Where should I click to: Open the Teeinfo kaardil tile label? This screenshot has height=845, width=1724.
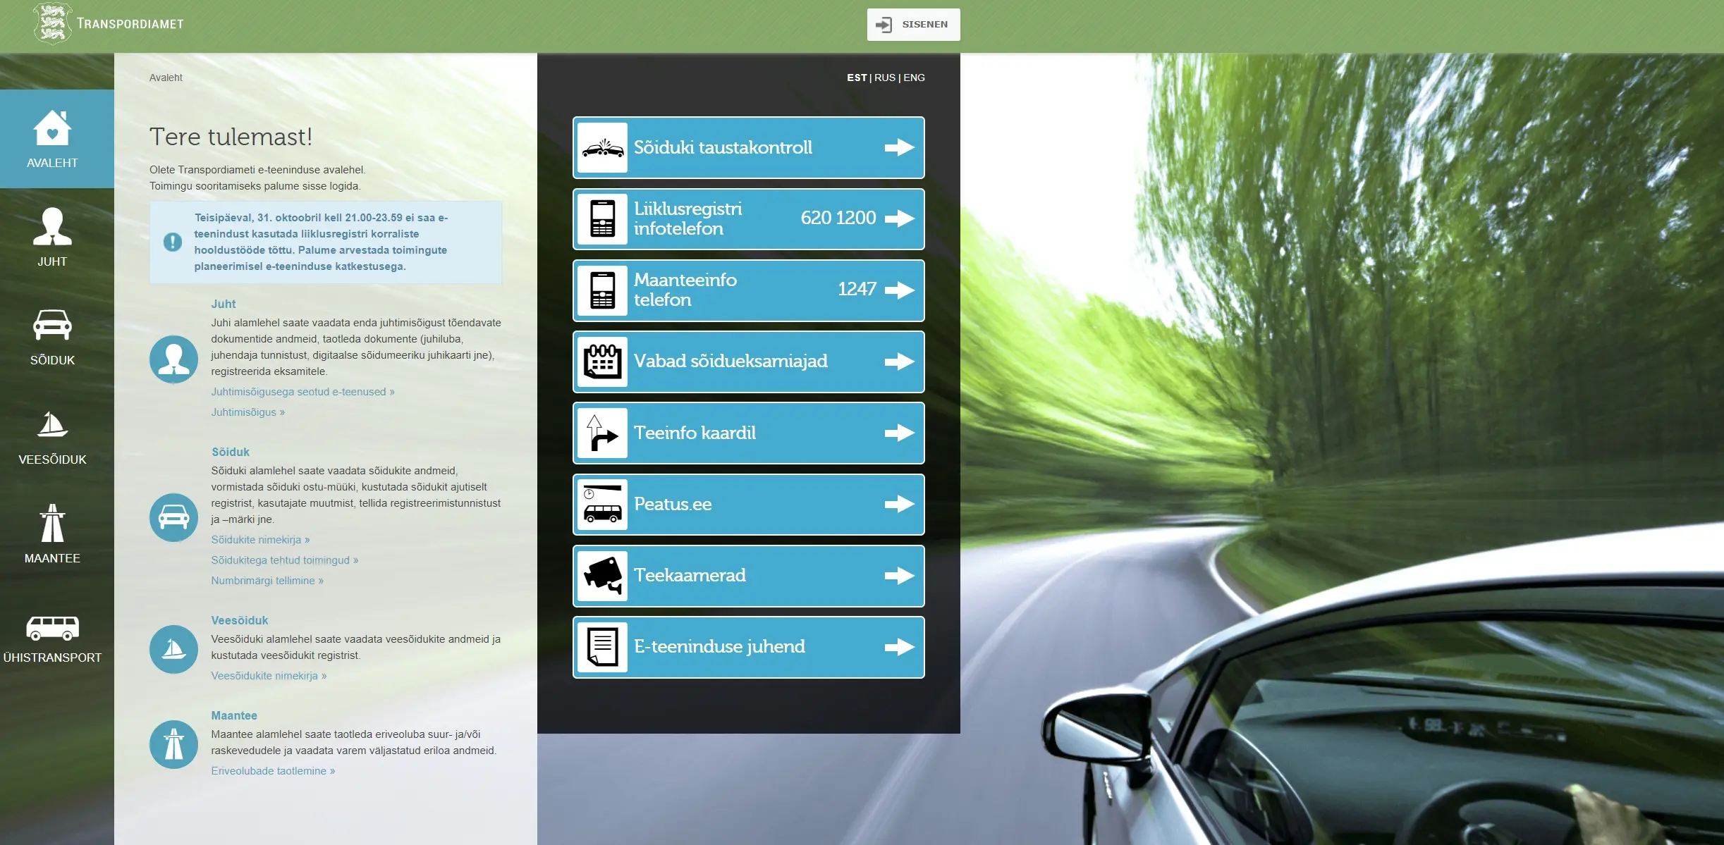point(695,433)
